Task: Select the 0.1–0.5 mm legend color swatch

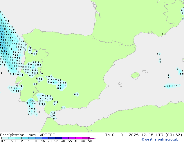Action: (5, 138)
